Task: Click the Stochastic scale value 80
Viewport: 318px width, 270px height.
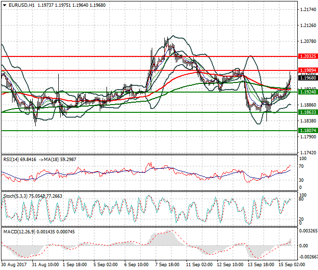Action: (301, 199)
